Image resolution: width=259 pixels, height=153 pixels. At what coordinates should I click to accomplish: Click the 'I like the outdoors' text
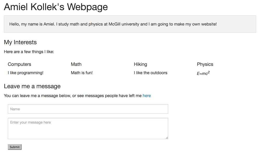point(151,73)
